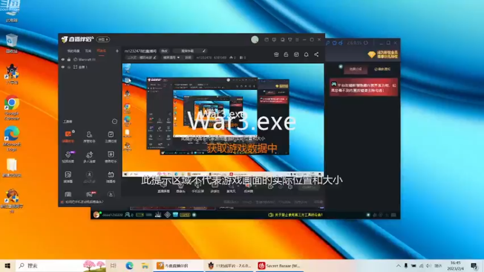Image resolution: width=484 pixels, height=272 pixels.
Task: Open the 多人连麦 tool
Action: coord(89,157)
